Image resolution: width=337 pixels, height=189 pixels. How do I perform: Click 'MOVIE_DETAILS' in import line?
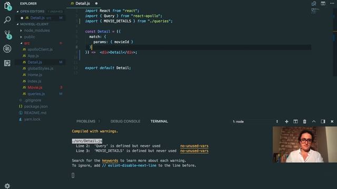117,21
